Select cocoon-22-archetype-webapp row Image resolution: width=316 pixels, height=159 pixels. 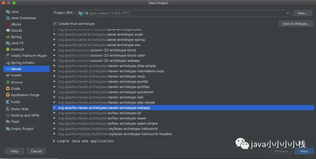pyautogui.click(x=183, y=61)
